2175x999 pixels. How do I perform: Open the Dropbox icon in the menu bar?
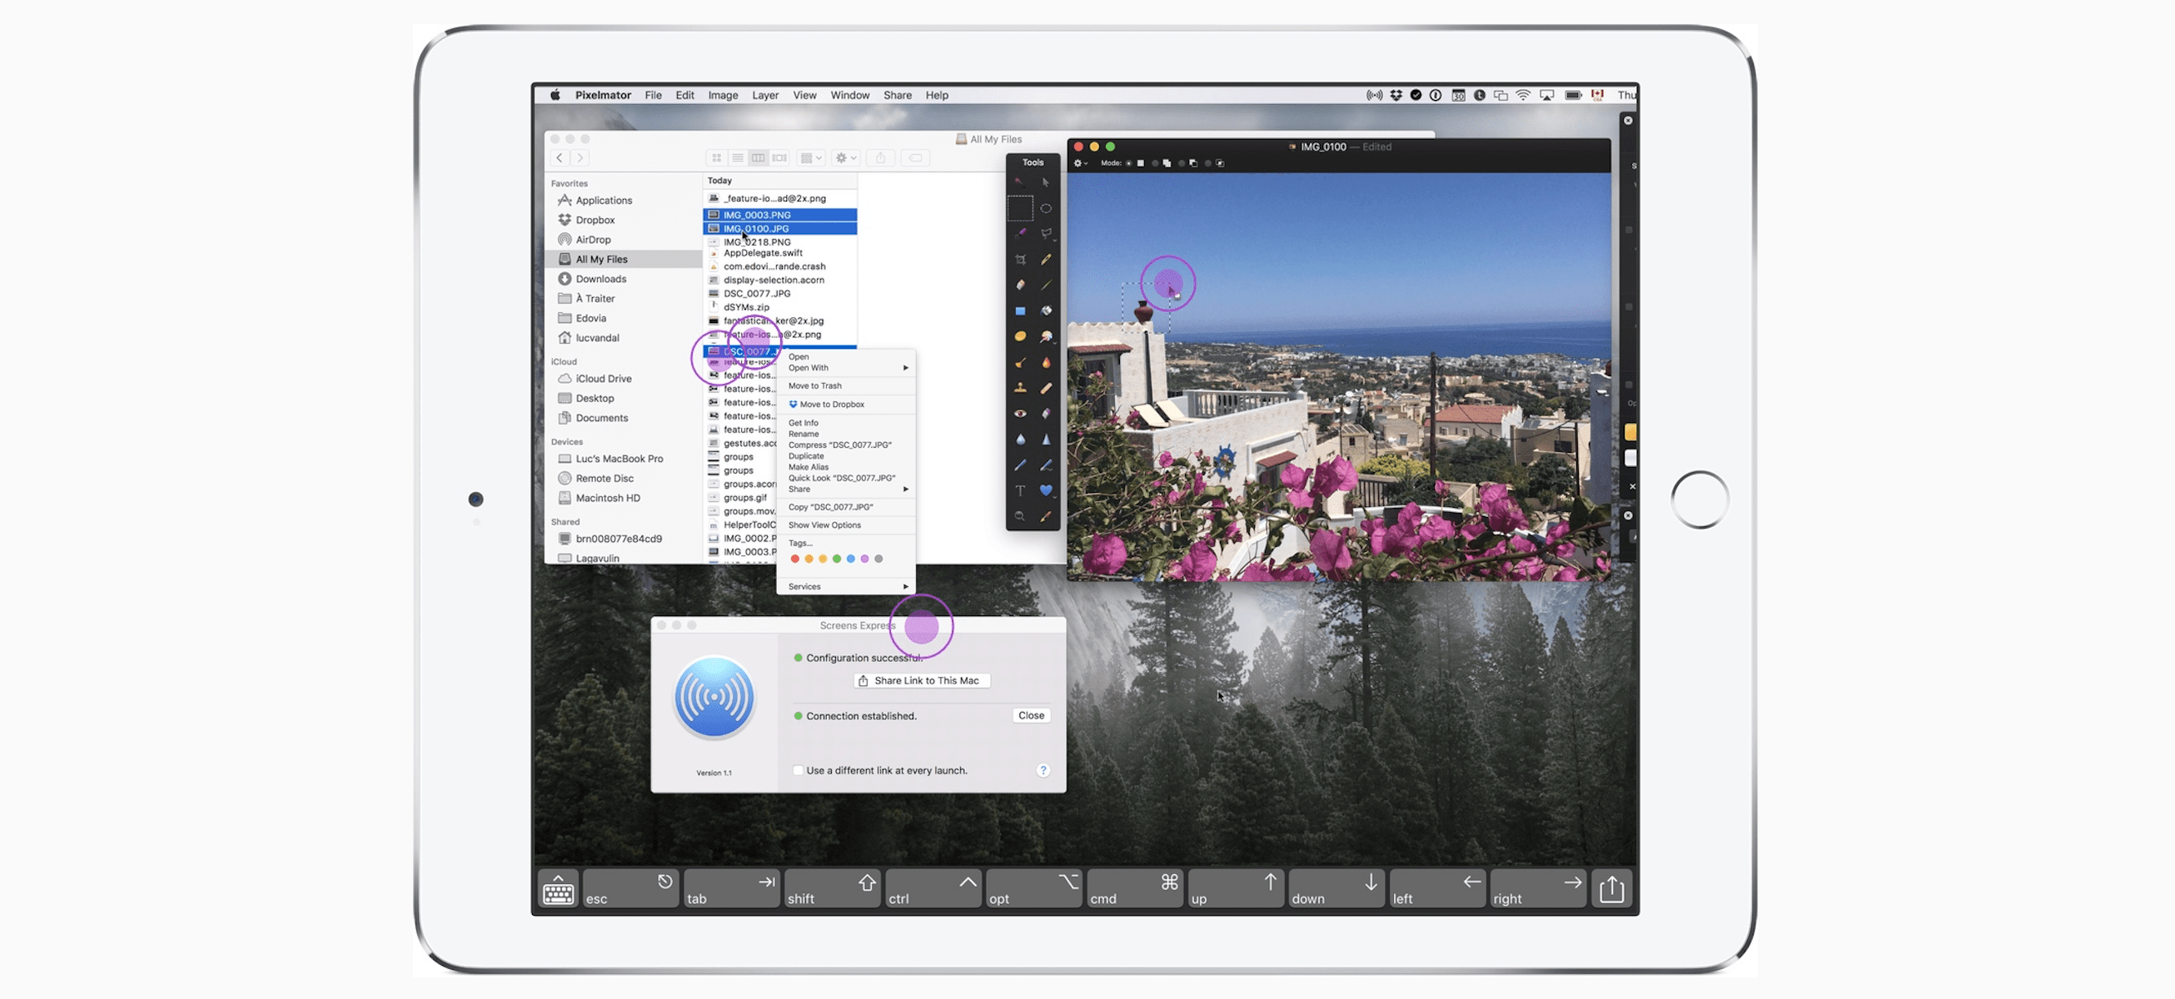[x=1396, y=95]
